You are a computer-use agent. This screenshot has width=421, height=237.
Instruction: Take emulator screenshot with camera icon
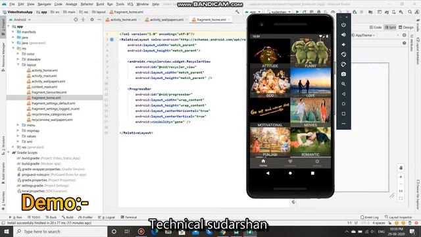click(343, 74)
